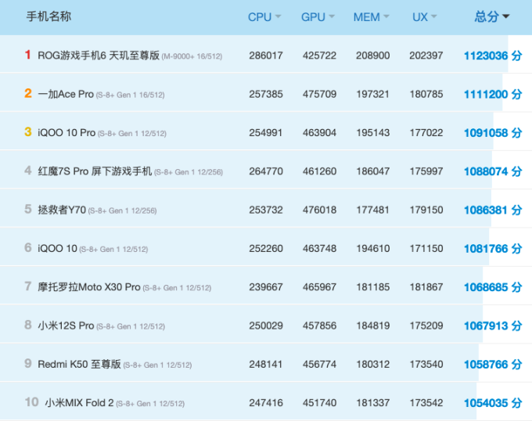The width and height of the screenshot is (532, 421).
Task: Click CPU score 252260 for iQOO 10
Action: [x=266, y=249]
